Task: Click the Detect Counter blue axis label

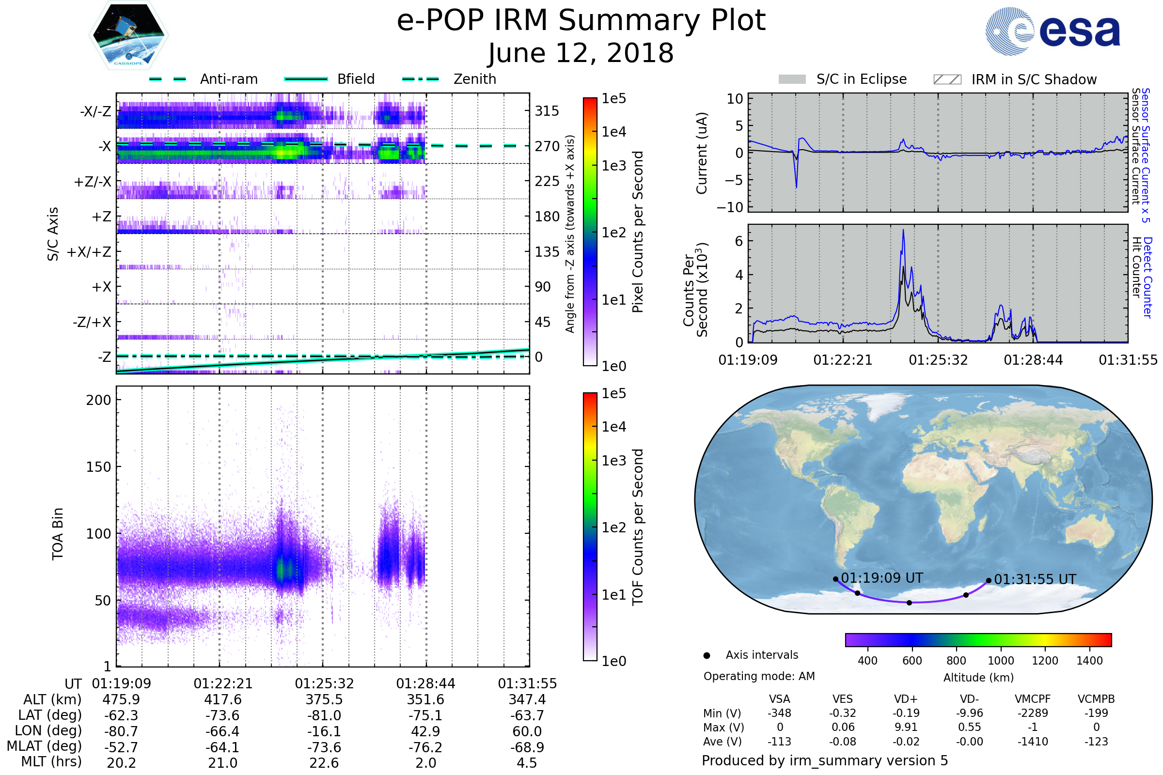Action: pyautogui.click(x=1147, y=278)
